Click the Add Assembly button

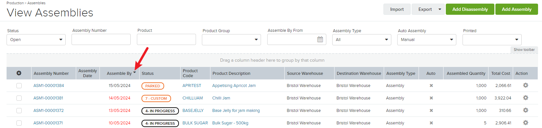tap(516, 9)
